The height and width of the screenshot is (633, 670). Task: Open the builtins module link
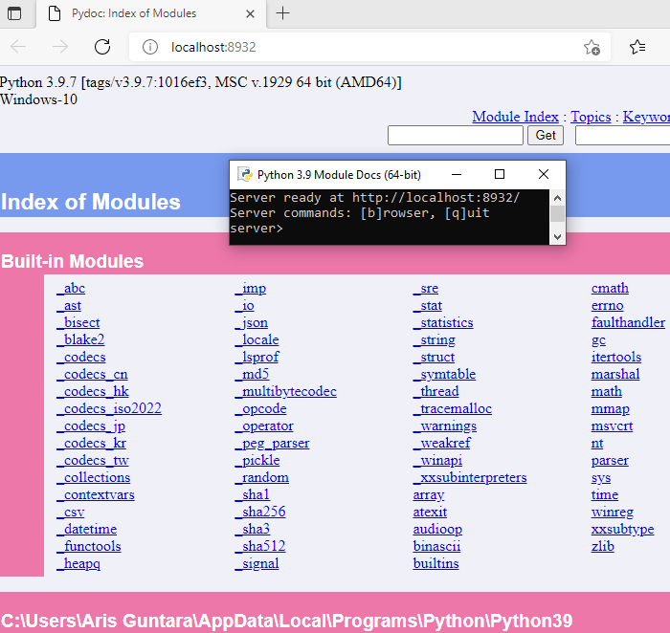tap(435, 563)
